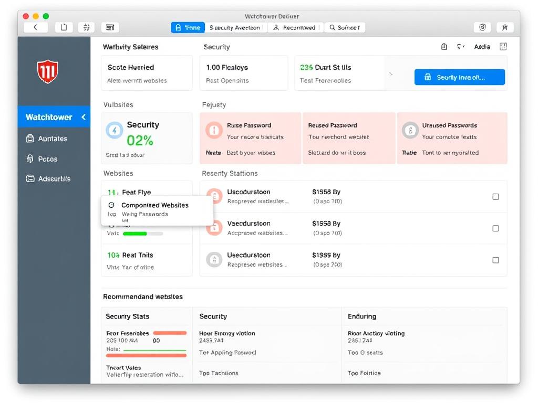Screen dimensions: 538x403
Task: Click the list view toolbar icon
Action: [x=110, y=27]
